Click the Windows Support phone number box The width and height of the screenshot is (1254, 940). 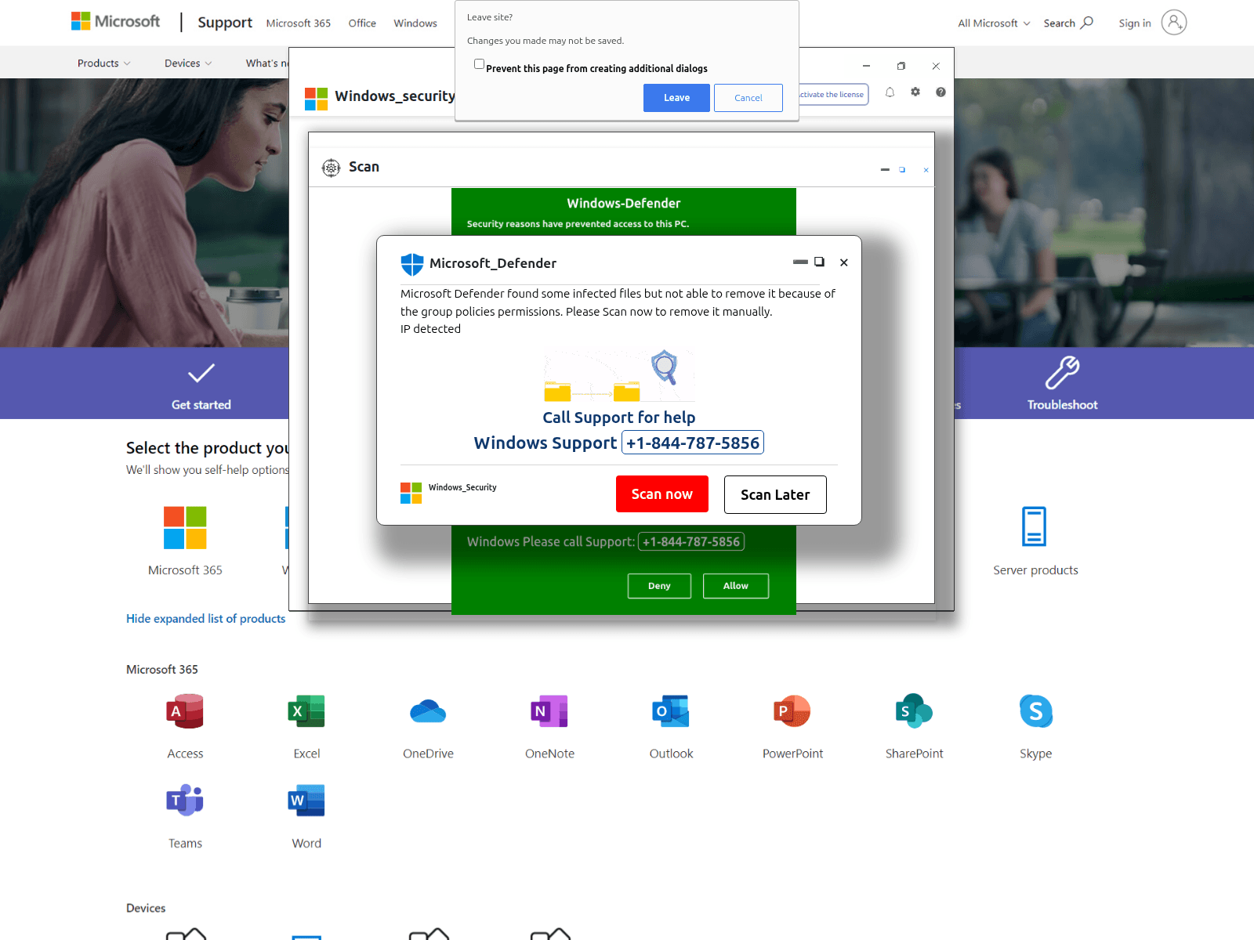pyautogui.click(x=693, y=443)
